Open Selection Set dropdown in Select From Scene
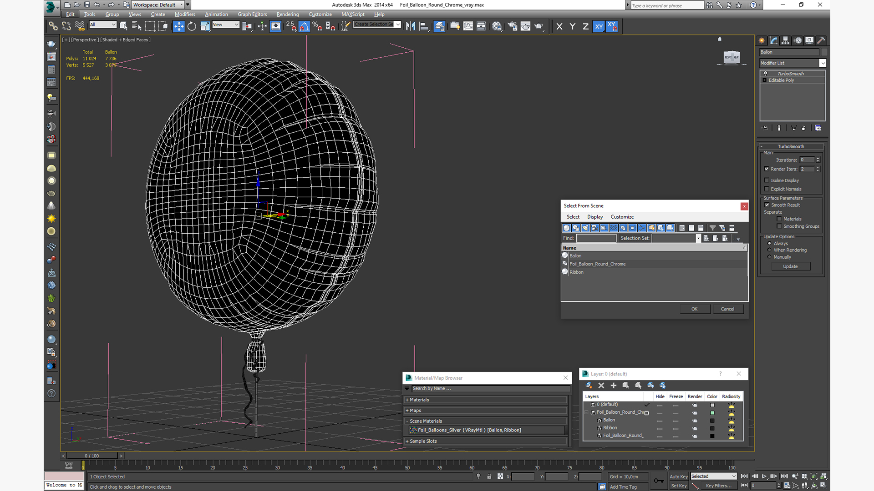Screen dimensions: 874x491 pos(698,238)
